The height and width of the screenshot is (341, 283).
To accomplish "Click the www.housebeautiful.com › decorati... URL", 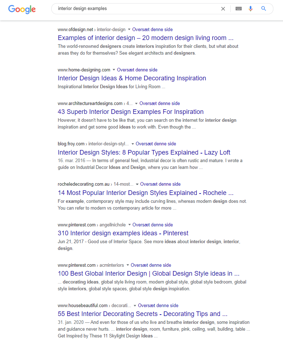I will point(94,305).
